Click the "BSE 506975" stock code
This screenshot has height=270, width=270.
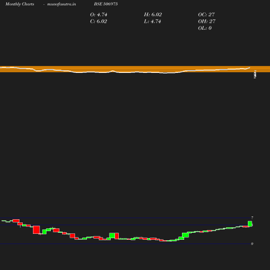coord(106,4)
